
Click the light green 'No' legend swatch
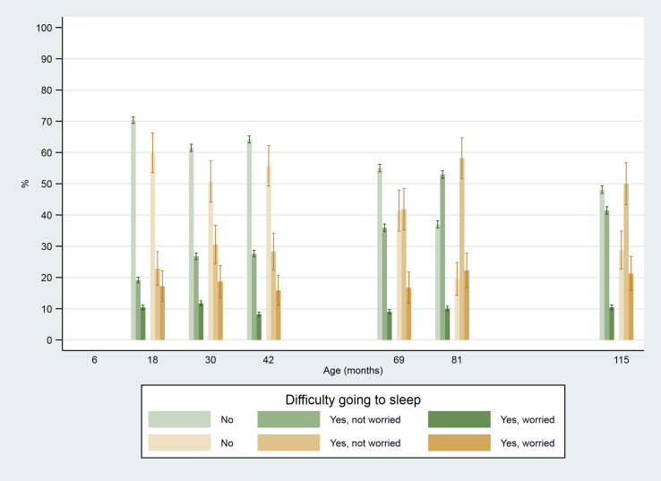click(x=179, y=419)
